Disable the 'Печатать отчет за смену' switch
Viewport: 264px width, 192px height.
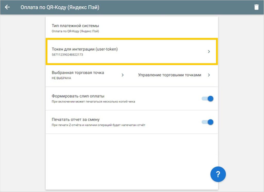click(x=208, y=122)
